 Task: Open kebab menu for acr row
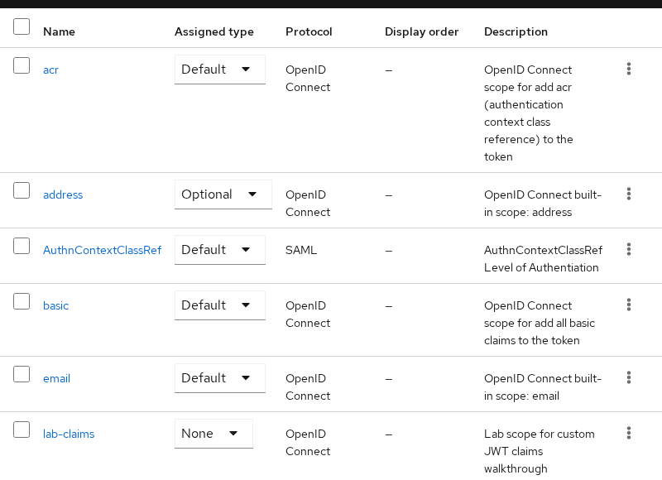coord(629,69)
